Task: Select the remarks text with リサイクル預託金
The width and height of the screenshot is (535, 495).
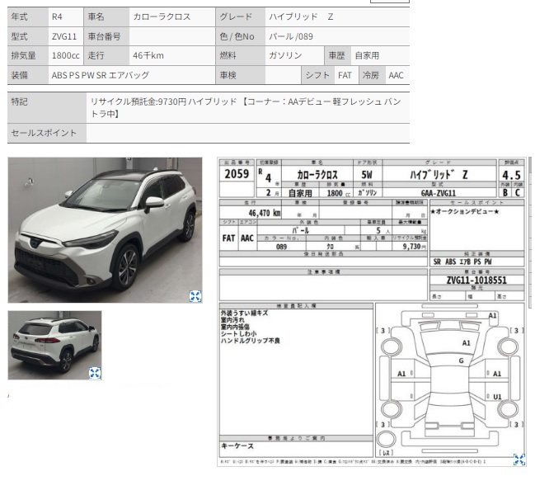Action: pyautogui.click(x=246, y=107)
